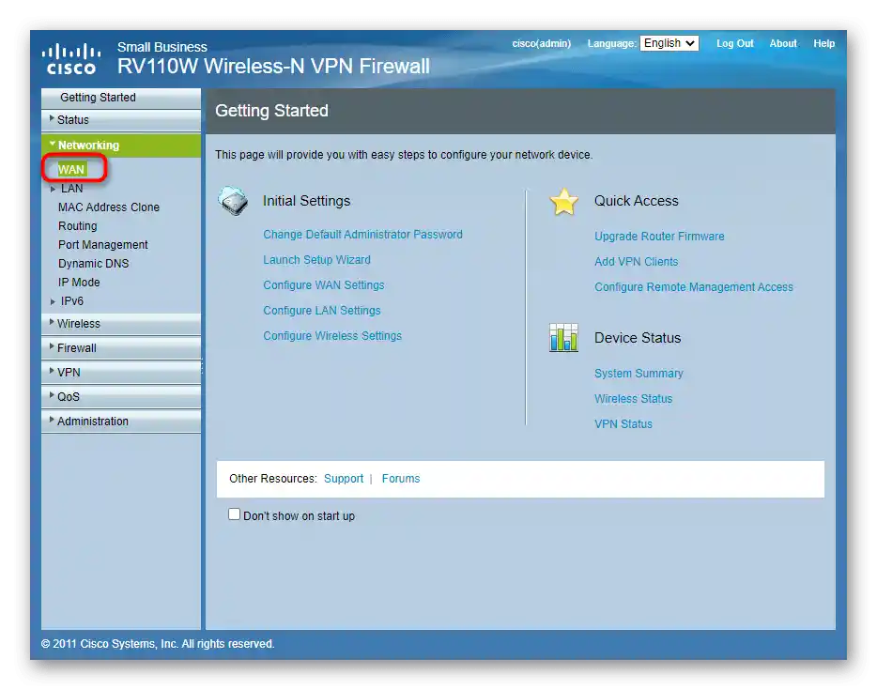Viewport: 877px width, 690px height.
Task: Click Change Default Administrator Password
Action: click(x=363, y=235)
